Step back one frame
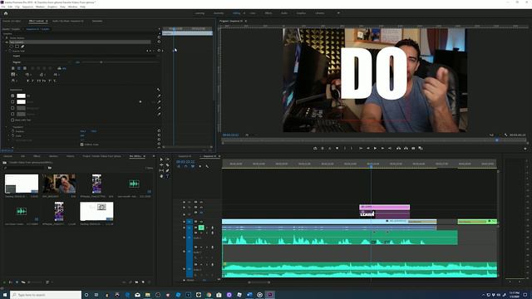The height and width of the screenshot is (299, 532). pos(367,148)
